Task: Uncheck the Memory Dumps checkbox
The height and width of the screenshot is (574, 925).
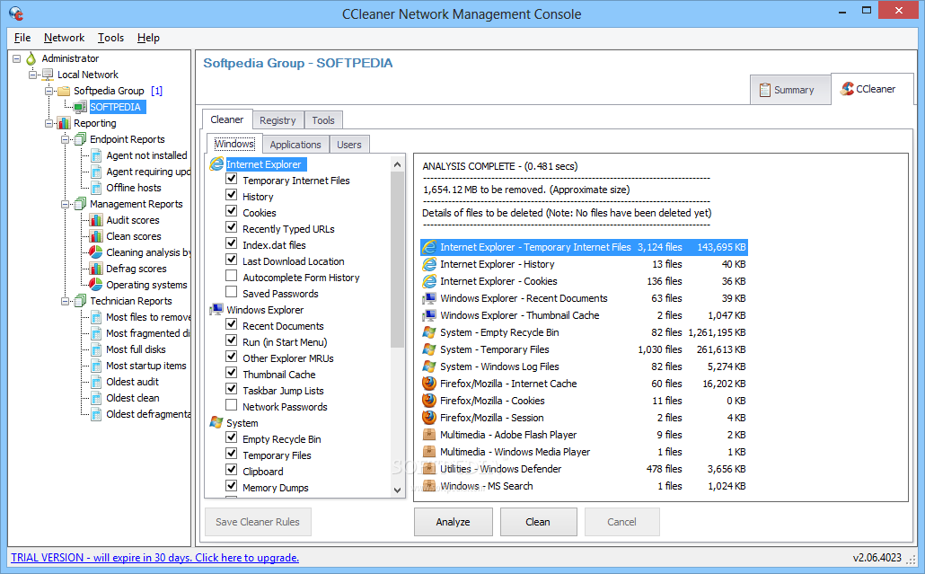Action: (232, 485)
